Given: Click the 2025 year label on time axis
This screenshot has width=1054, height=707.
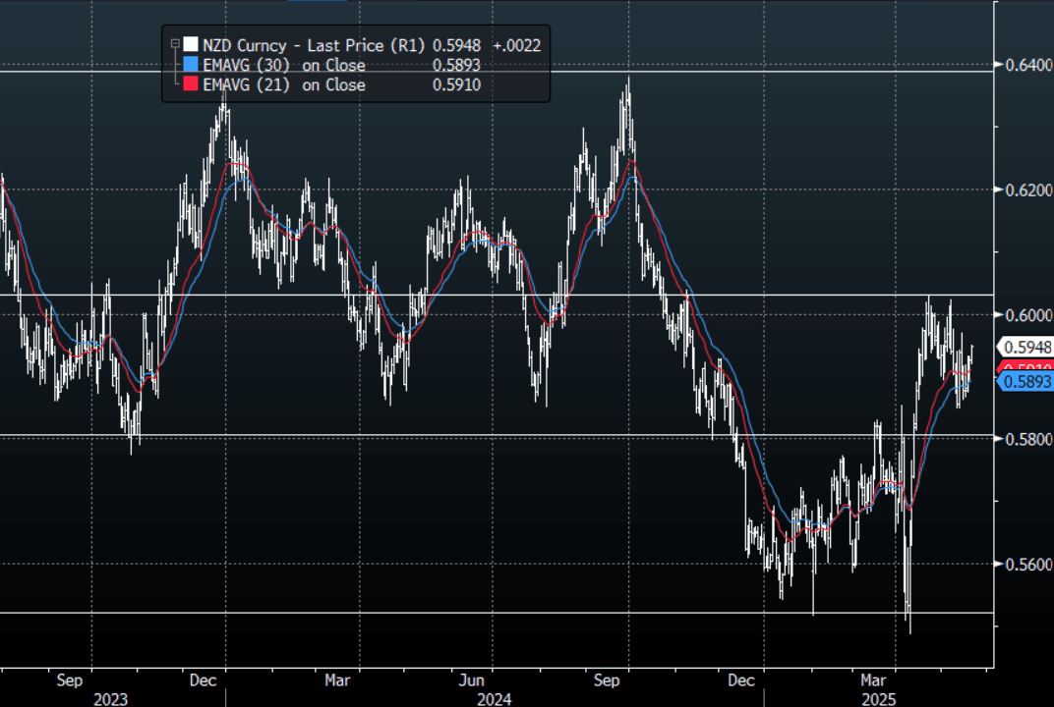Looking at the screenshot, I should coord(880,698).
